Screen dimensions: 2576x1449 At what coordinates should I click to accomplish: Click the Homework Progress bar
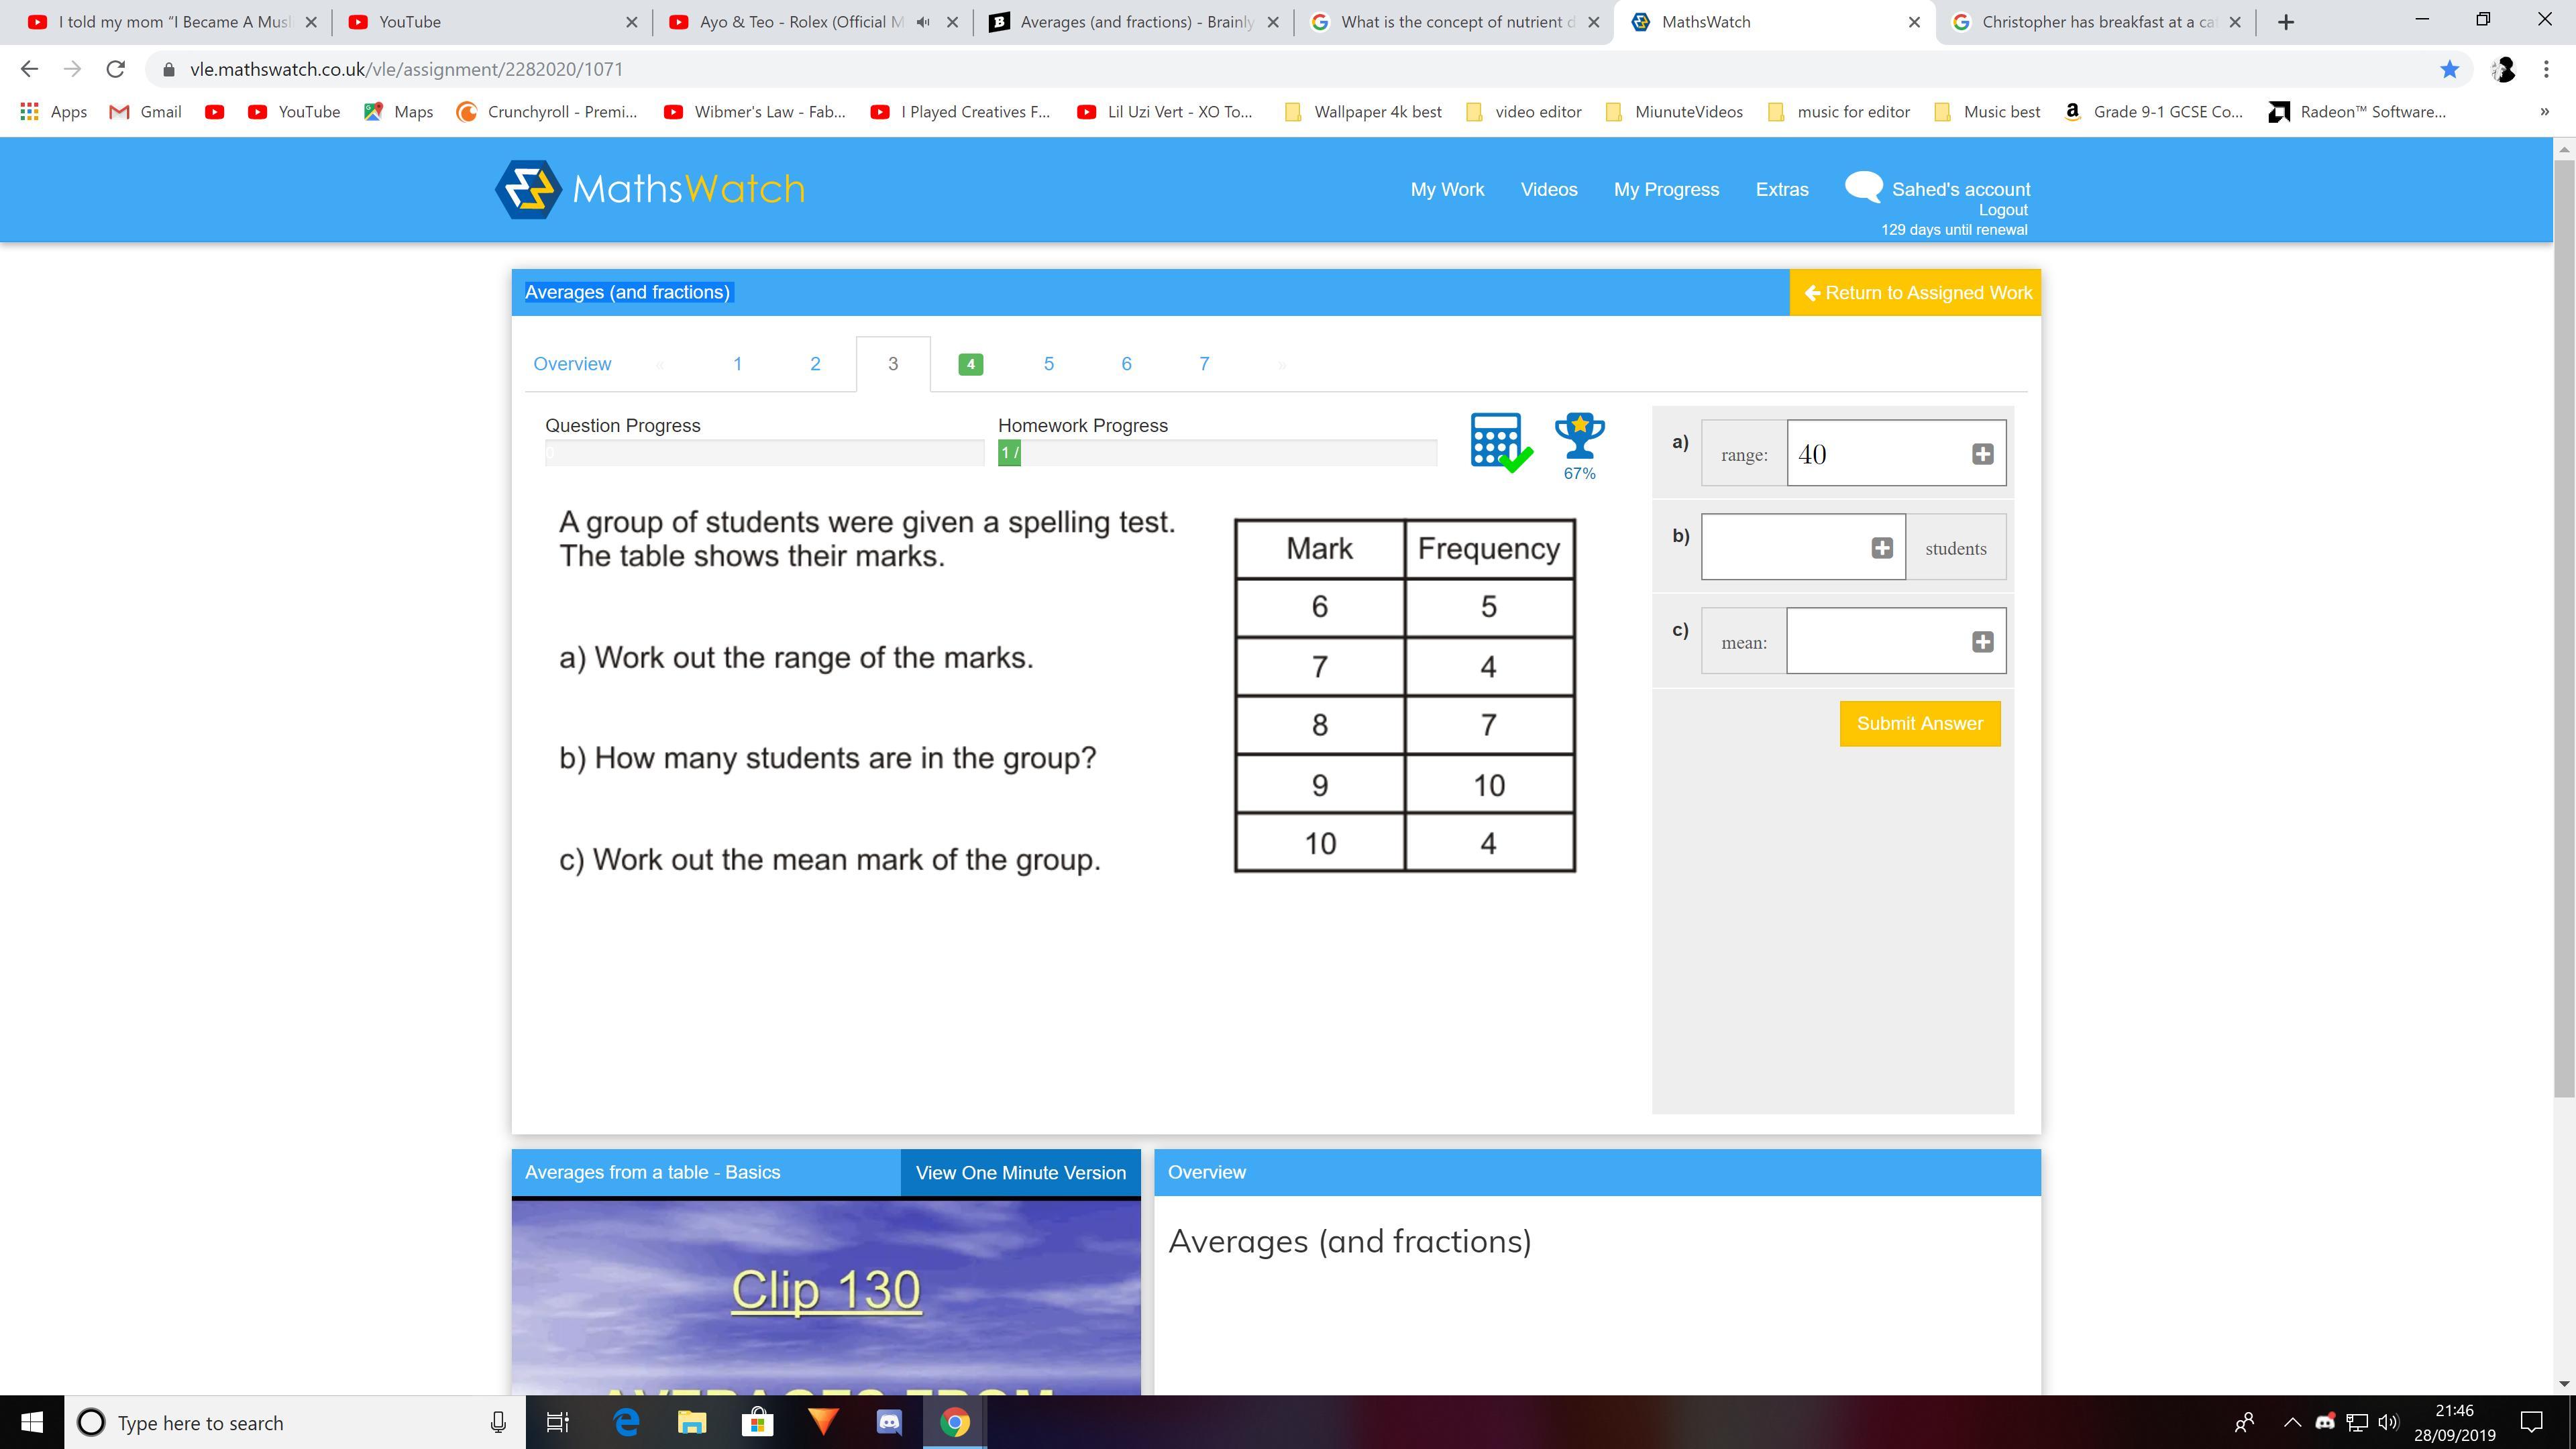coord(1217,453)
